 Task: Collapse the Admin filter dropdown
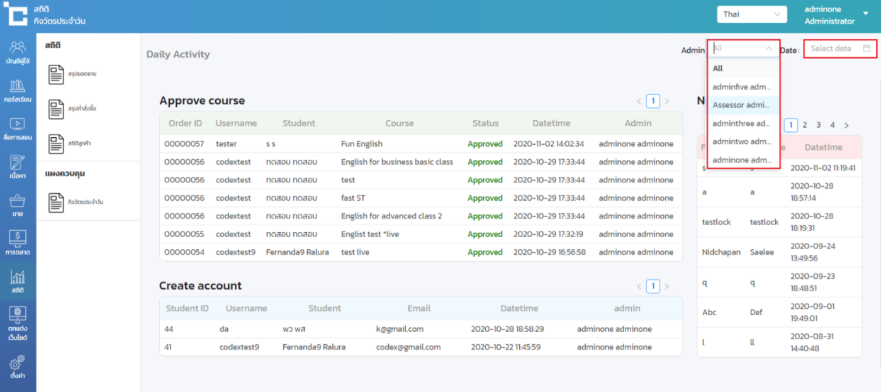pyautogui.click(x=768, y=48)
